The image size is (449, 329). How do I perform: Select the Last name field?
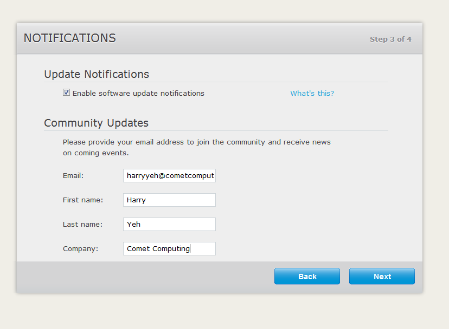169,224
